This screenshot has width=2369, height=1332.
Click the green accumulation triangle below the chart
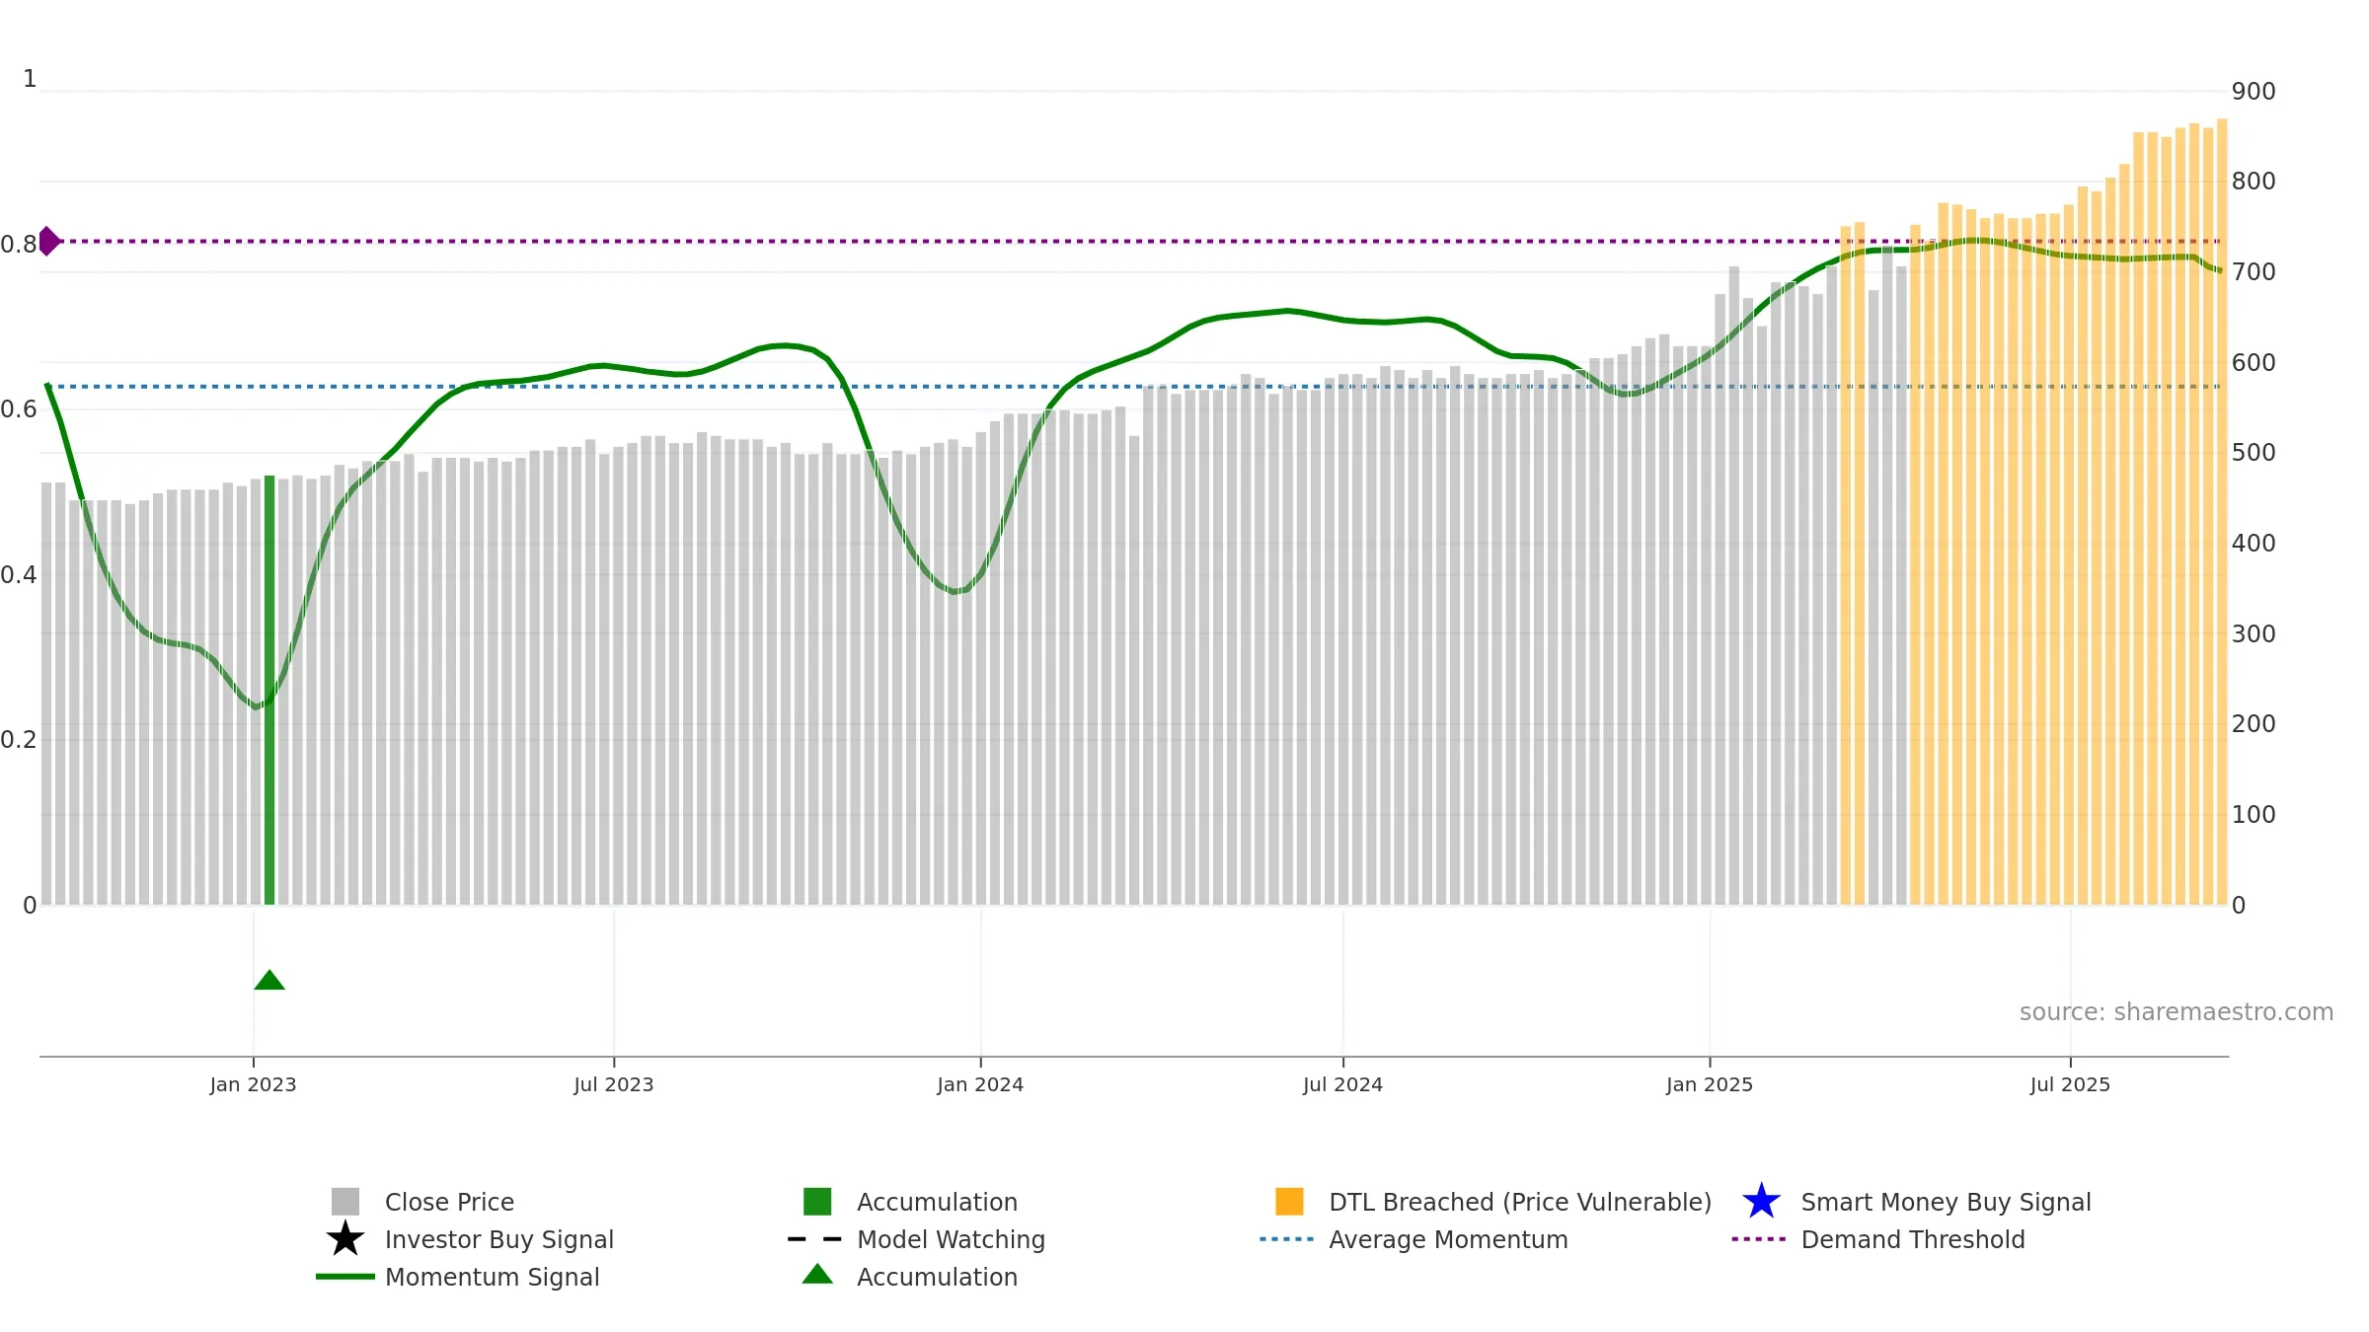point(269,980)
